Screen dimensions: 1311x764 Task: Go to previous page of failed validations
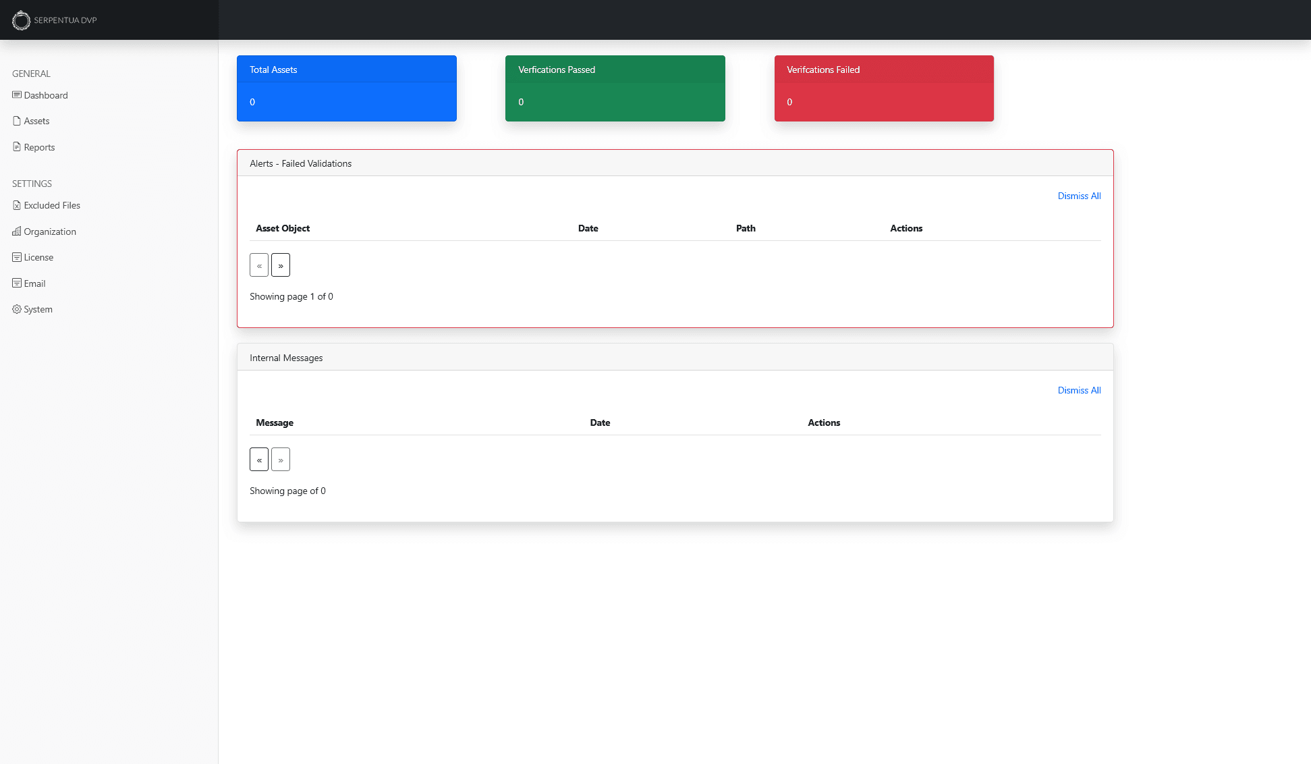point(259,265)
